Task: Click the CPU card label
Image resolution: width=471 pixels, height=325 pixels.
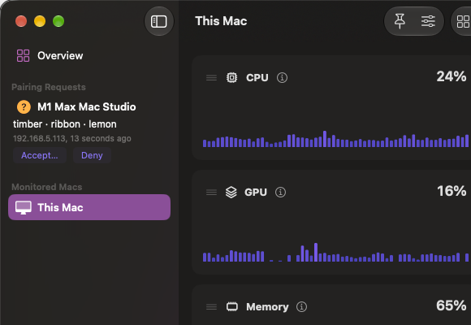Action: [x=257, y=78]
